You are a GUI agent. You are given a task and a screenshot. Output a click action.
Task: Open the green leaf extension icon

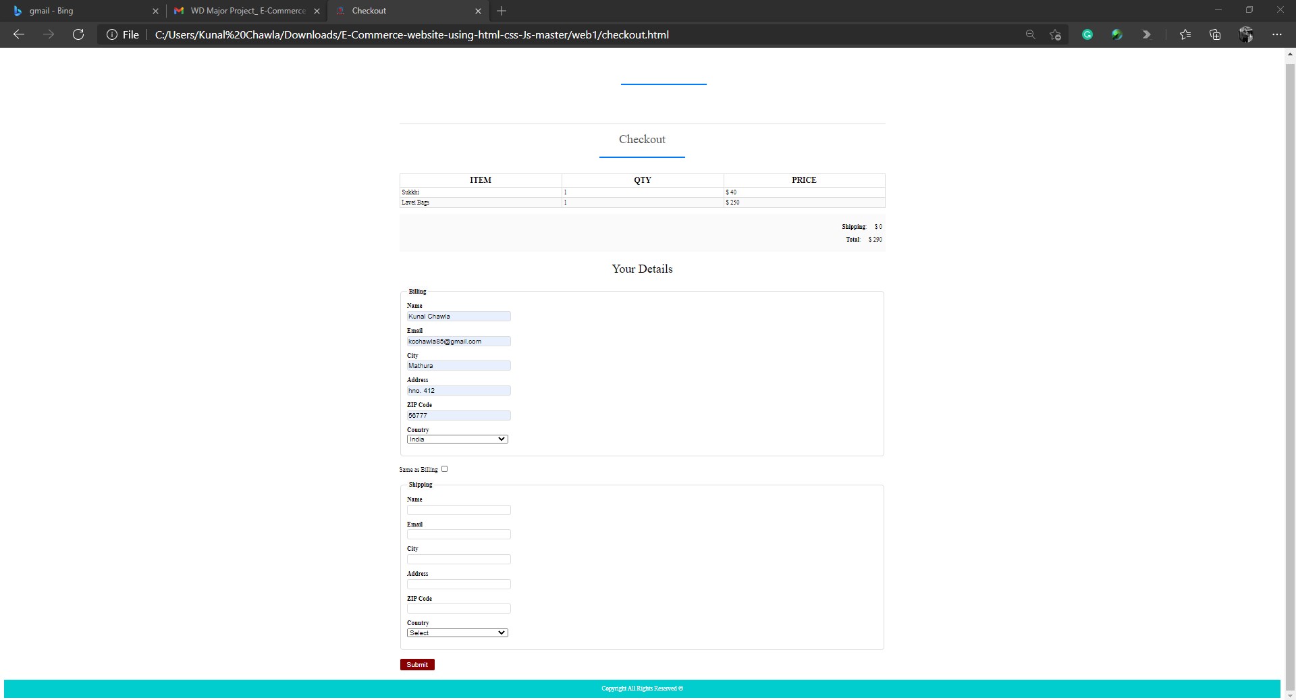pyautogui.click(x=1117, y=34)
